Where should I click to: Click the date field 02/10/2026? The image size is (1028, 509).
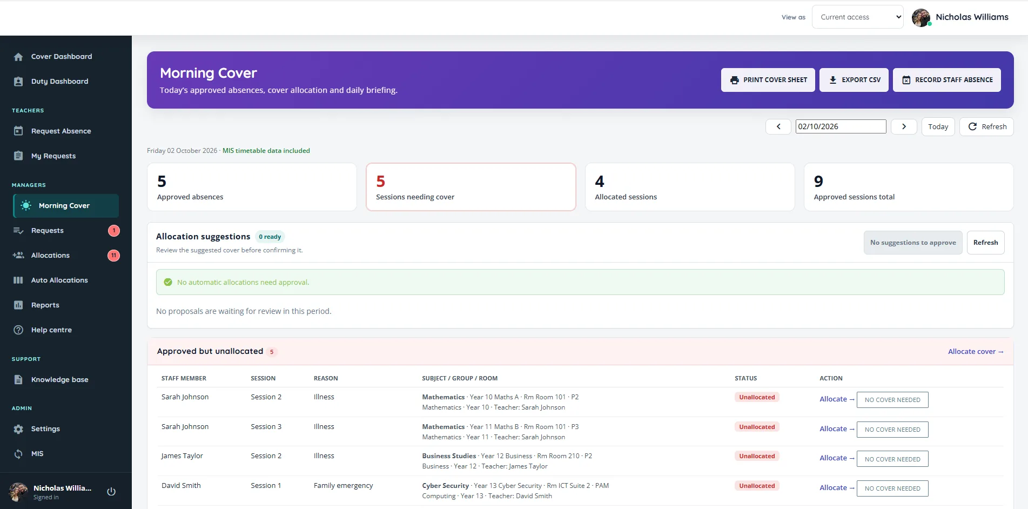[841, 126]
